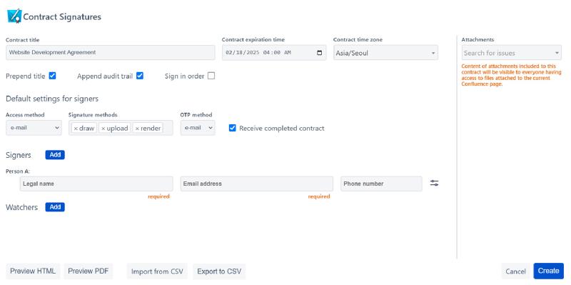The height and width of the screenshot is (285, 571).
Task: Open the Contract time zone dropdown
Action: 385,53
